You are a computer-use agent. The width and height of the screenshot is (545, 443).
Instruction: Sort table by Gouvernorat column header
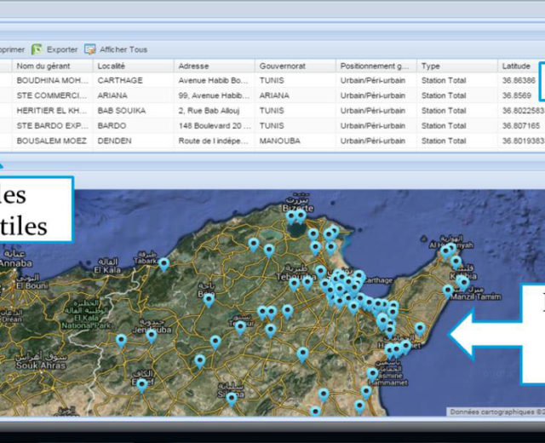tap(284, 66)
